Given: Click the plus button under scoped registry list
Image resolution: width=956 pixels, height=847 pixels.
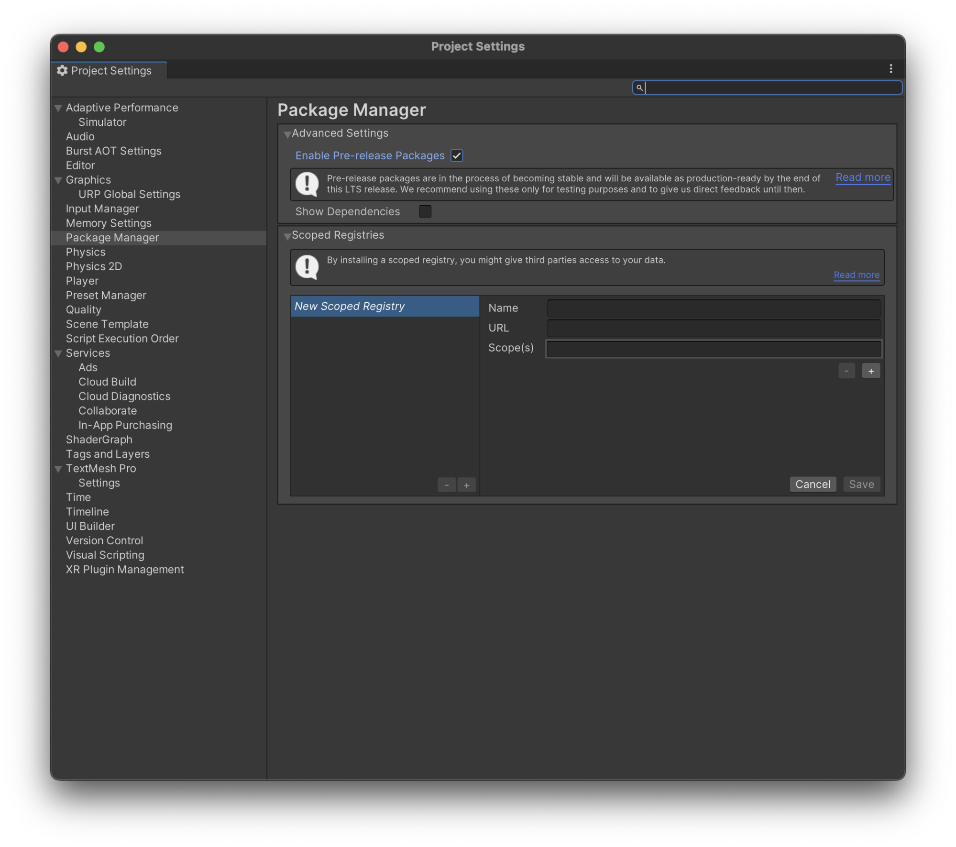Looking at the screenshot, I should (x=466, y=485).
